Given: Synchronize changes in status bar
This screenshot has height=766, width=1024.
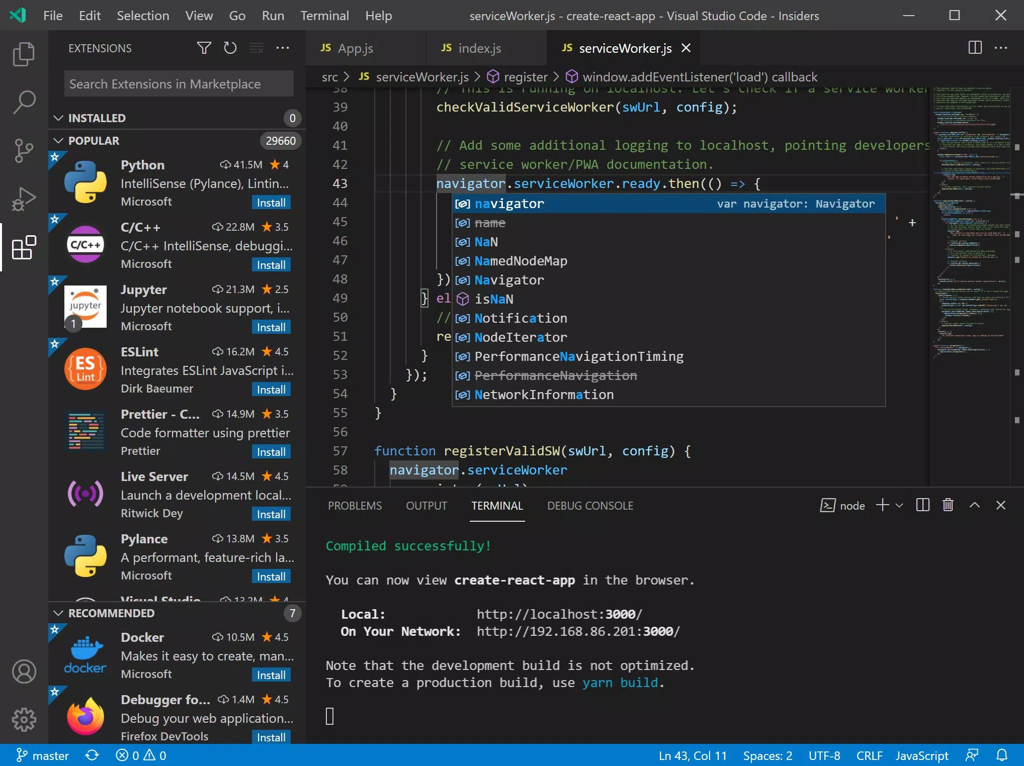Looking at the screenshot, I should click(x=92, y=755).
